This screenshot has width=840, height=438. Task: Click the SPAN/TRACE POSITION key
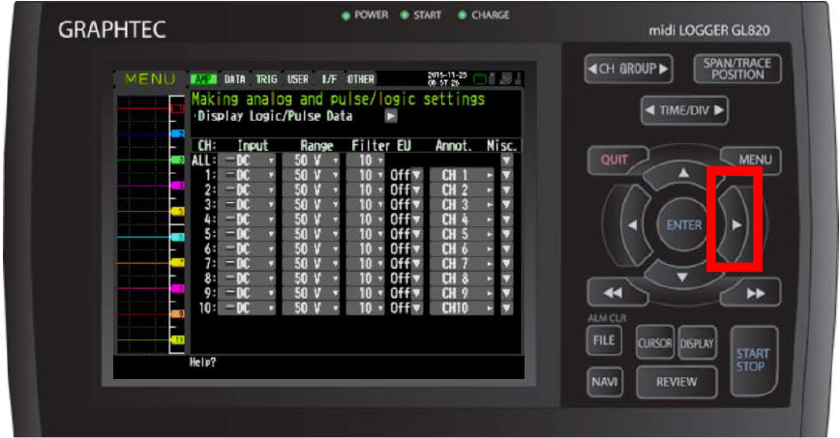(x=737, y=69)
